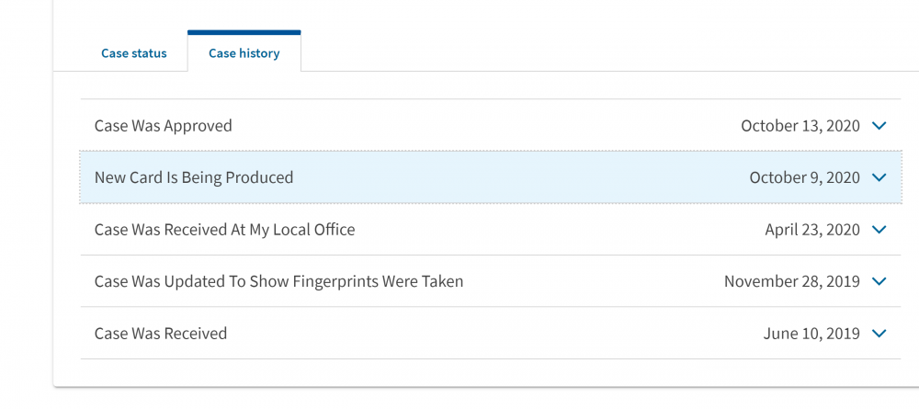The height and width of the screenshot is (409, 919).
Task: Click the Case Was Received entry title
Action: pos(161,334)
